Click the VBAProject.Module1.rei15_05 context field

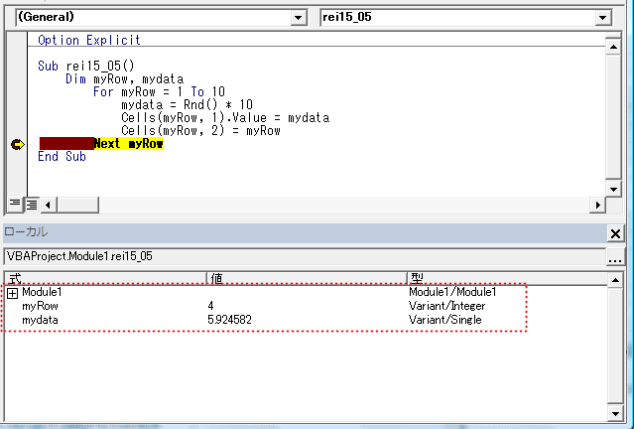(306, 256)
